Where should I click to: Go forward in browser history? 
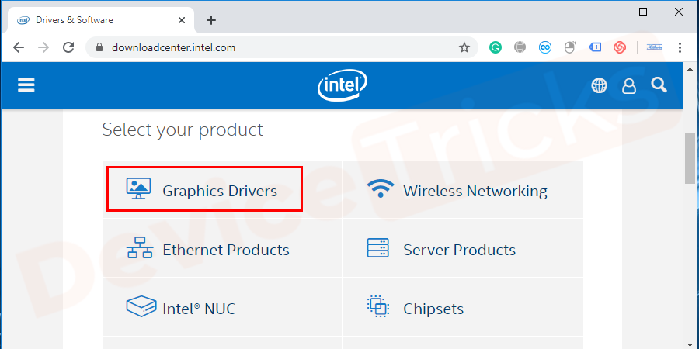43,47
